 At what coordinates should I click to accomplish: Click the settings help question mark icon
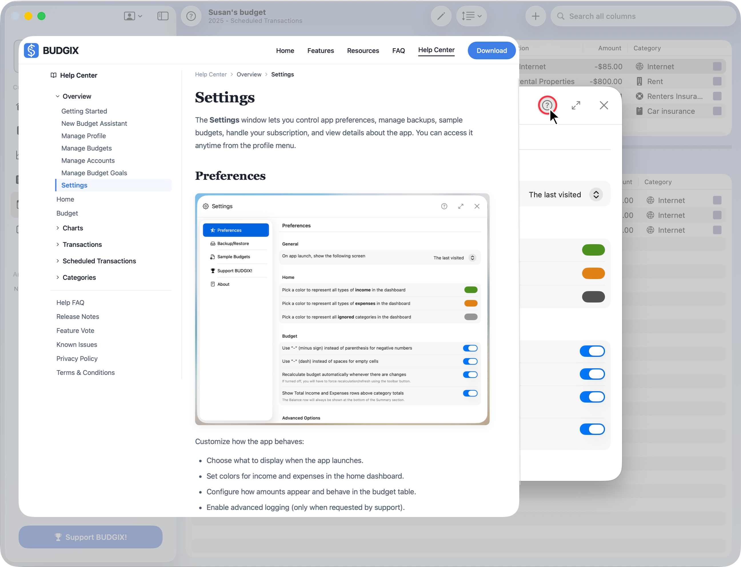click(x=547, y=105)
